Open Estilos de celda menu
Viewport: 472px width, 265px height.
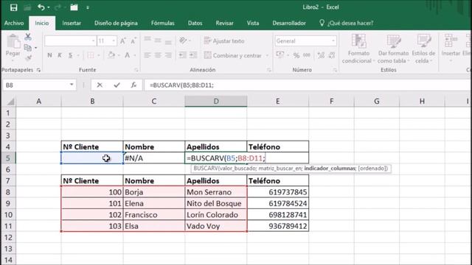click(423, 49)
